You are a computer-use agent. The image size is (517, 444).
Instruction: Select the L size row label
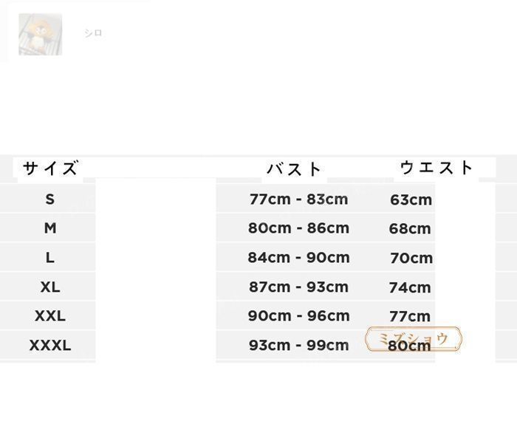click(49, 257)
